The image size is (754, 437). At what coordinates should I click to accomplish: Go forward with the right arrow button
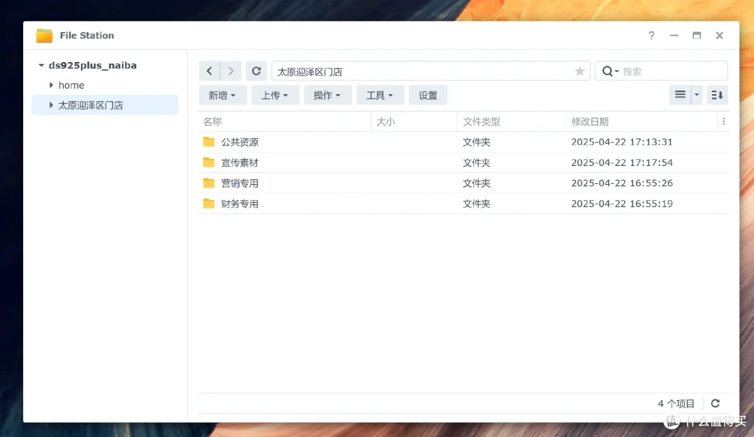pos(231,71)
